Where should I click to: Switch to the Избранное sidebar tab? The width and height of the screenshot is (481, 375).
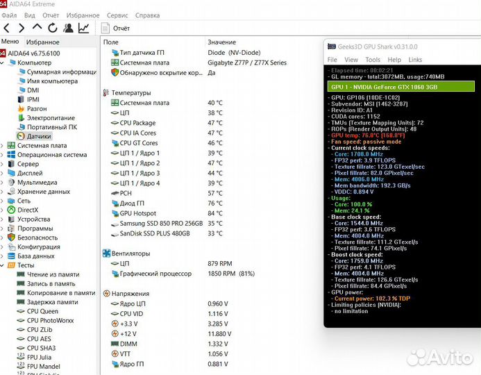(x=42, y=42)
